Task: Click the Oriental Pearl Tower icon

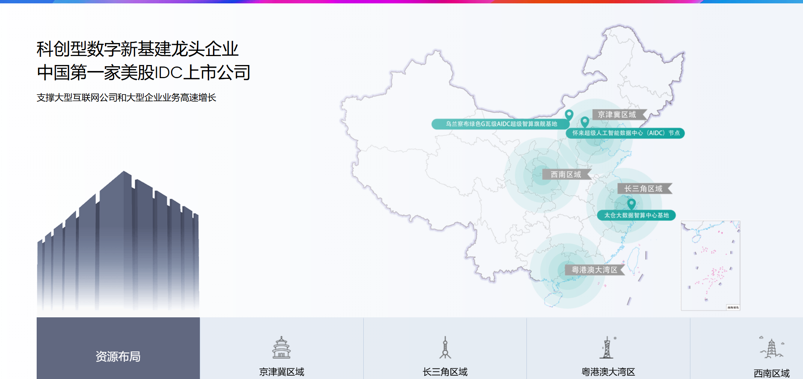Action: pyautogui.click(x=445, y=348)
